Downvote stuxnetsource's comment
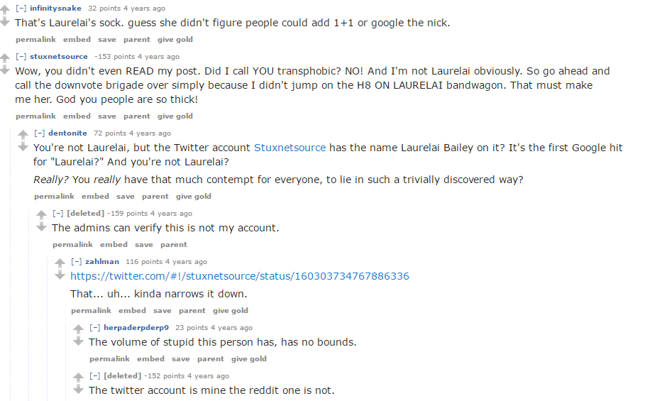657x401 pixels. (x=4, y=70)
